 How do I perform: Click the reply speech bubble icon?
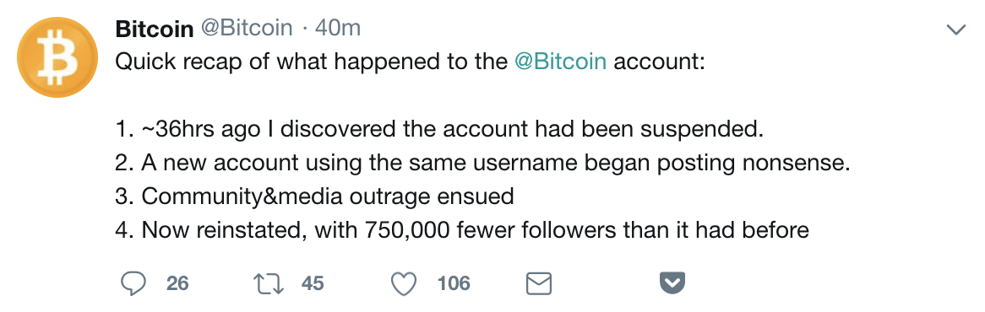133,284
